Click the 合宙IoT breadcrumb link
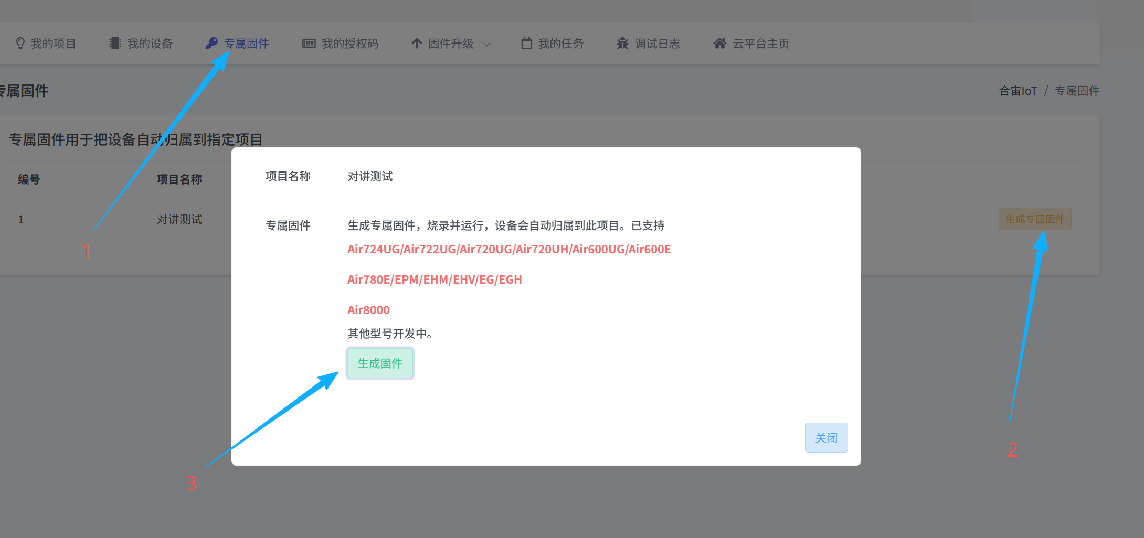Viewport: 1144px width, 538px height. click(x=1018, y=91)
